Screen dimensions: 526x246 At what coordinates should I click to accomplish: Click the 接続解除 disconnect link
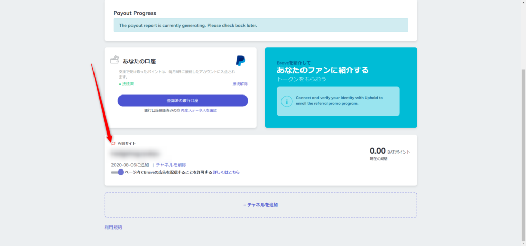coord(239,84)
